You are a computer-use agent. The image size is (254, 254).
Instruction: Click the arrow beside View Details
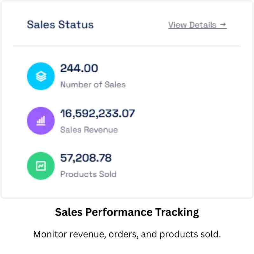tap(223, 25)
